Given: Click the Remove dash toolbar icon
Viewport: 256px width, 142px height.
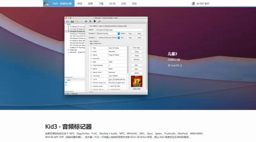Looking at the screenshot, I should pos(81,21).
